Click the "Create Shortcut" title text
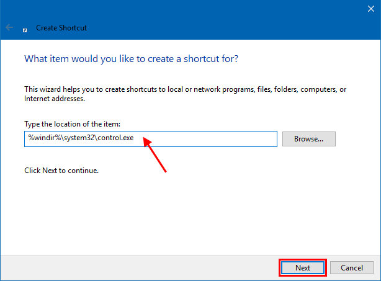Image resolution: width=381 pixels, height=281 pixels. point(61,28)
